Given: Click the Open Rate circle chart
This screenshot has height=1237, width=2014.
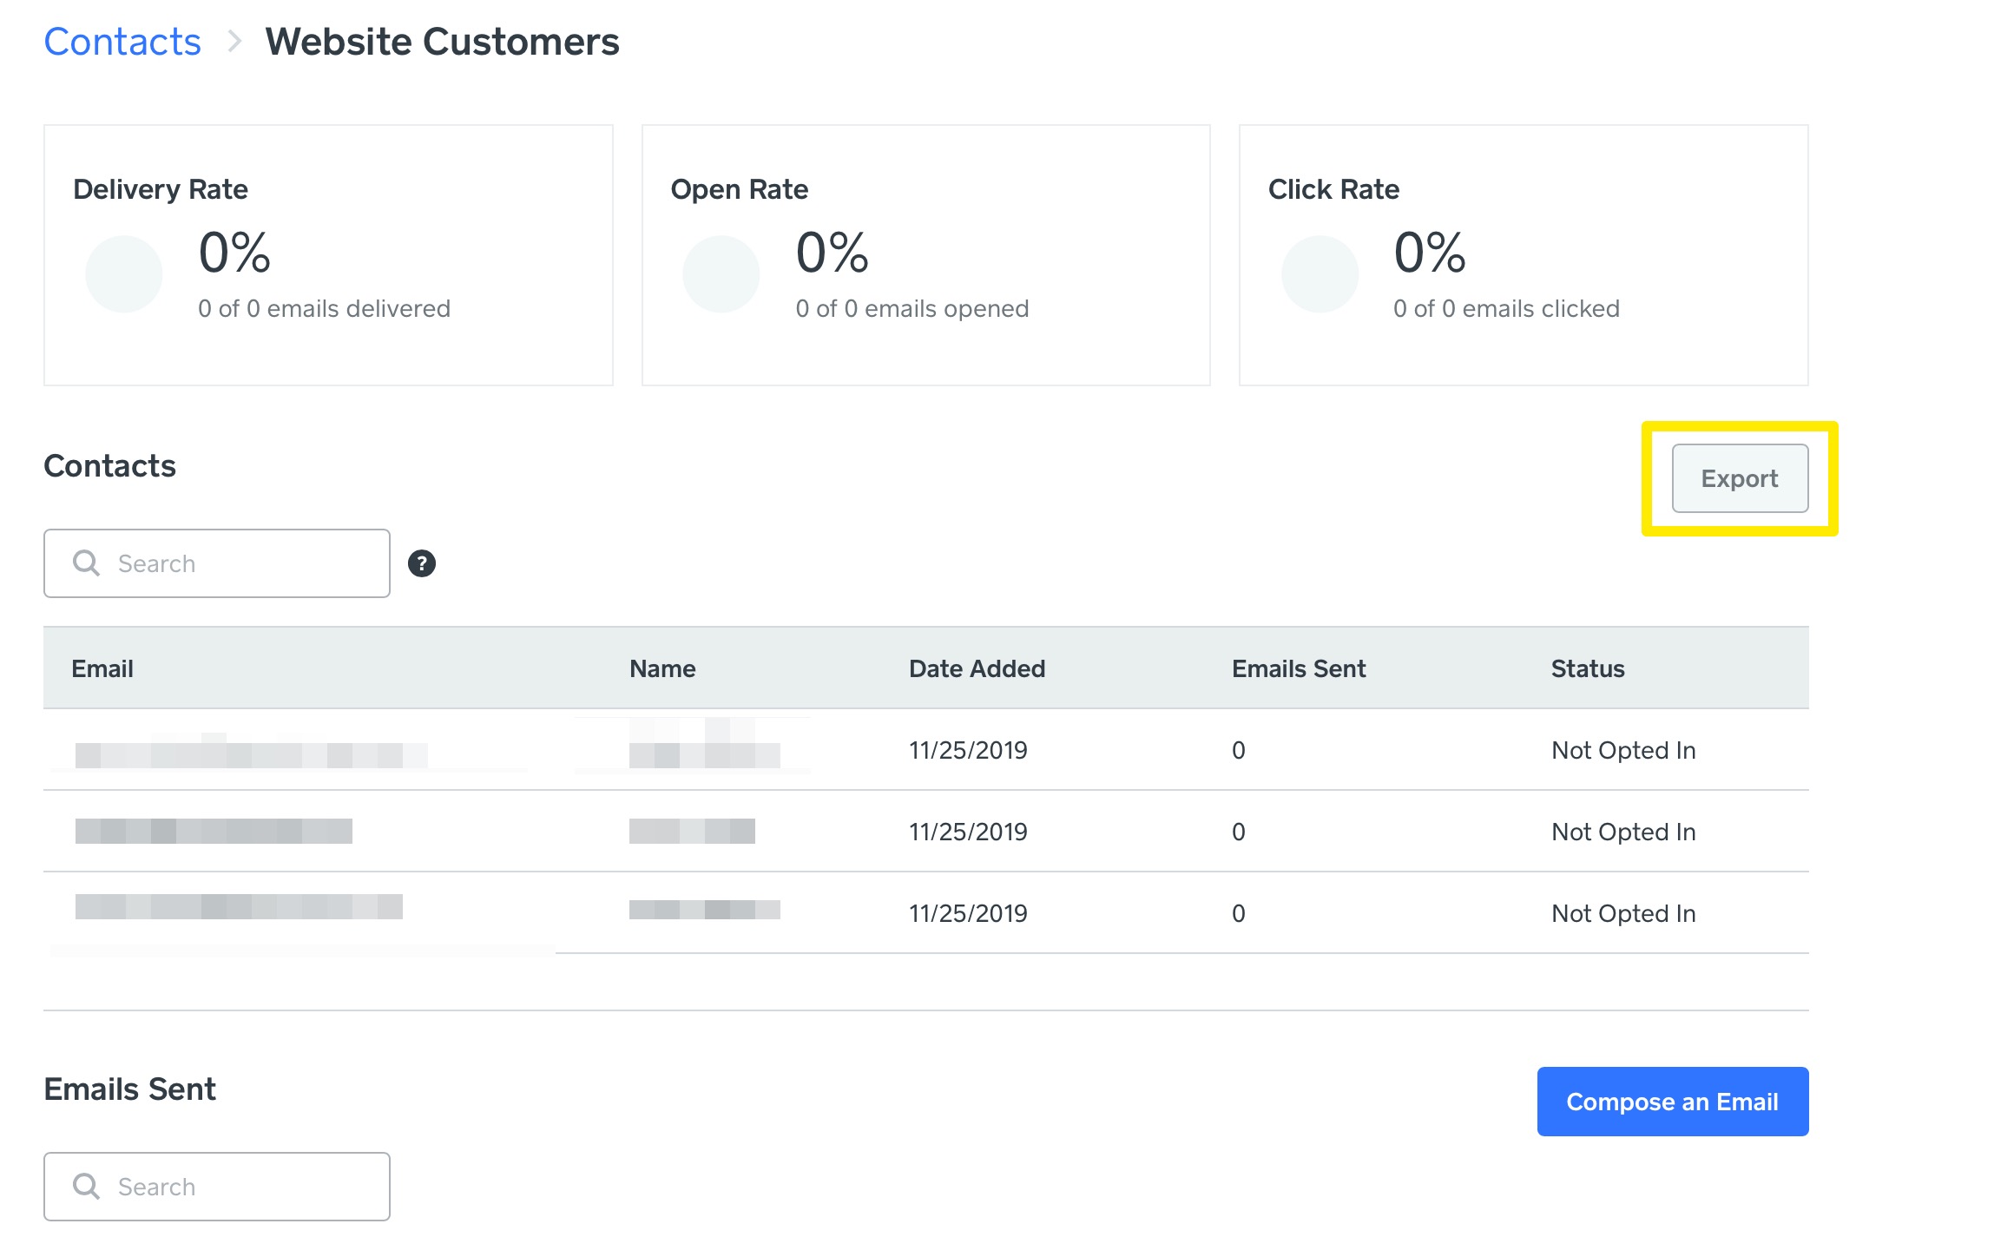Looking at the screenshot, I should tap(721, 273).
